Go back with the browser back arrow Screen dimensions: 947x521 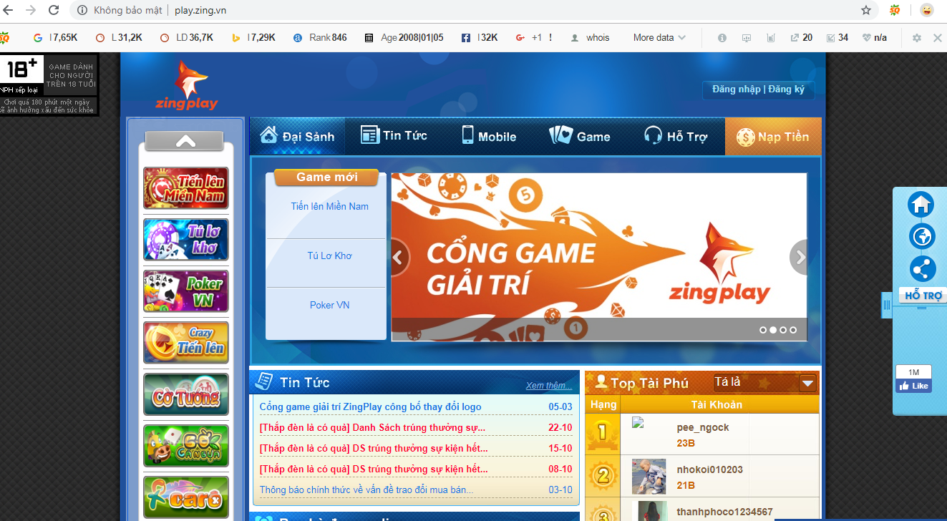(x=9, y=10)
